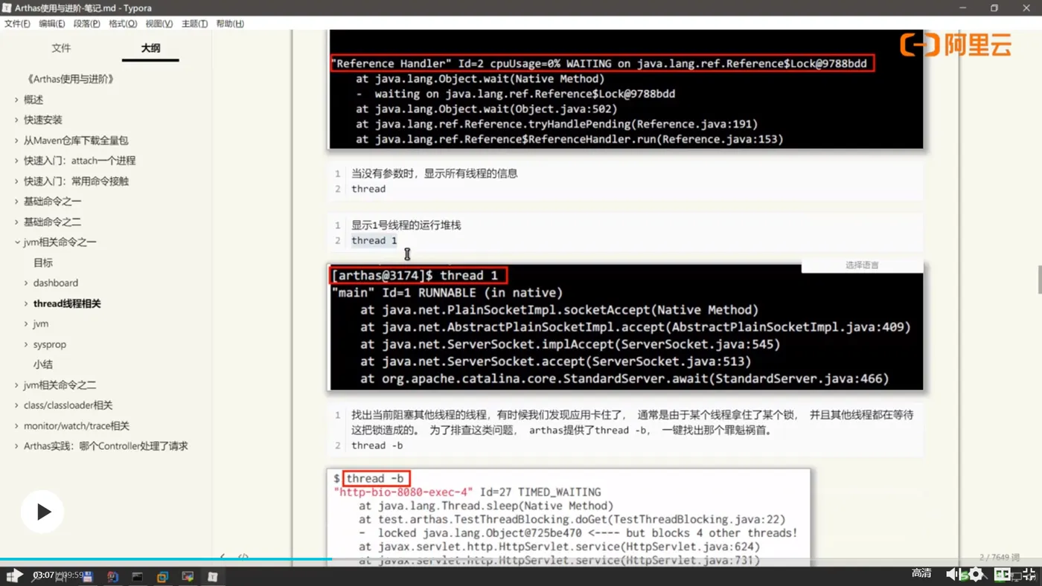Open the video player settings gear

coord(976,574)
